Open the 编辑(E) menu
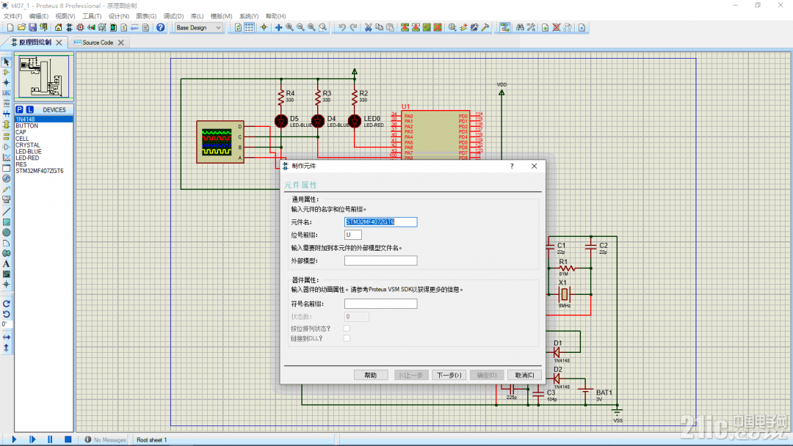Image resolution: width=793 pixels, height=446 pixels. click(x=38, y=16)
